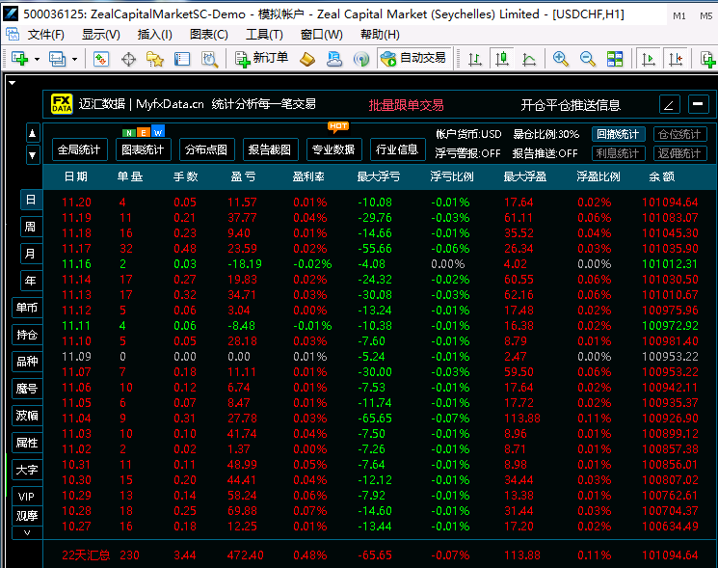Click the 盈亏 column header

243,176
